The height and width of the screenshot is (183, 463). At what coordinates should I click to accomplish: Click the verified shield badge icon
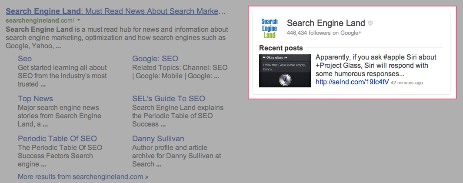pos(370,23)
